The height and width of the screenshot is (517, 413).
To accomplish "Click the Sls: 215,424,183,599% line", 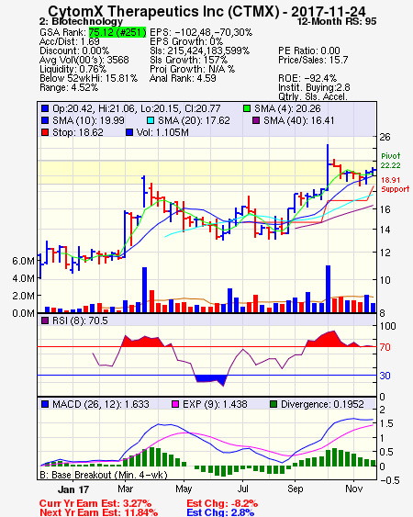I will pyautogui.click(x=199, y=51).
